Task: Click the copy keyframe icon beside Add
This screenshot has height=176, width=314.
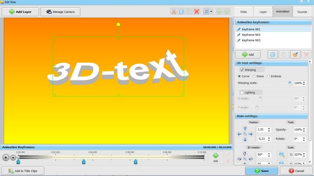Action: tap(273, 55)
